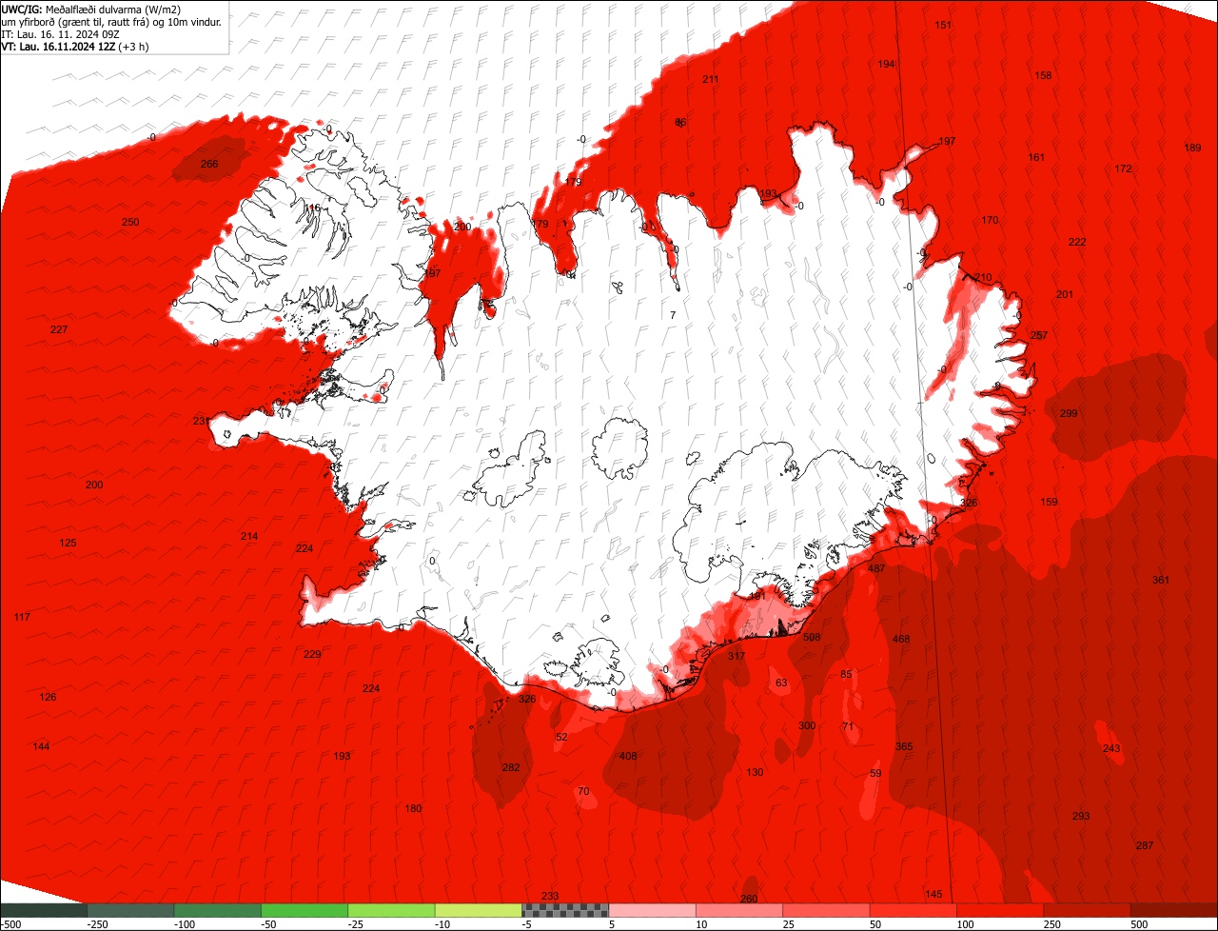1218x931 pixels.
Task: Click the map value 151
Action: [943, 25]
